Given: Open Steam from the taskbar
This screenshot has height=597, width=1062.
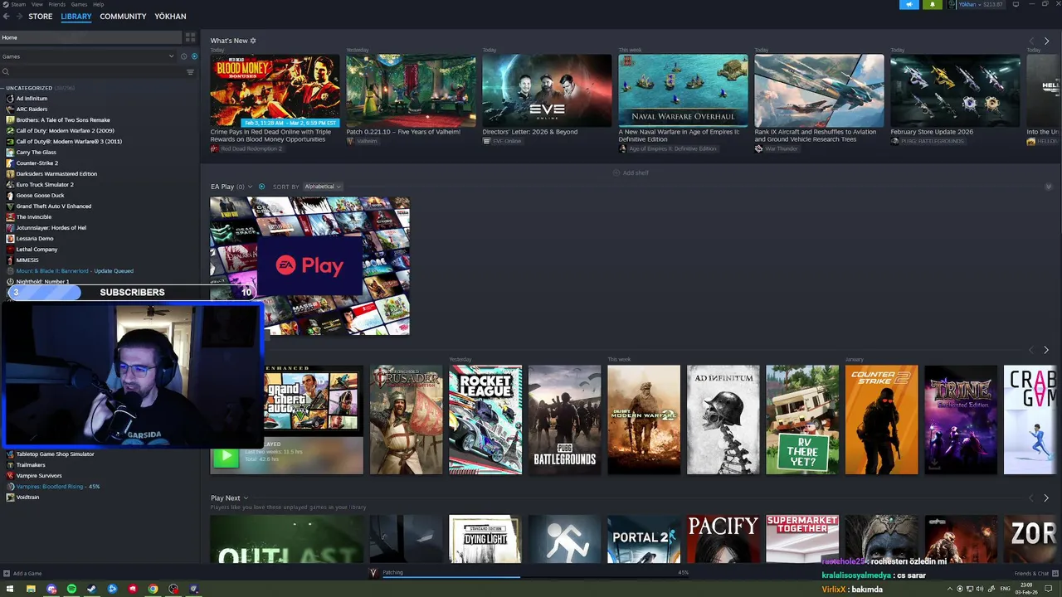Looking at the screenshot, I should tap(91, 589).
